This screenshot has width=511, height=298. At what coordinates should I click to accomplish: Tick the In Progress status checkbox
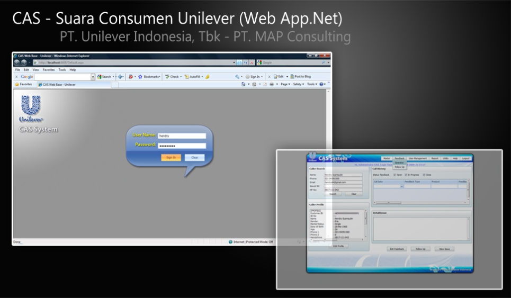pyautogui.click(x=406, y=175)
